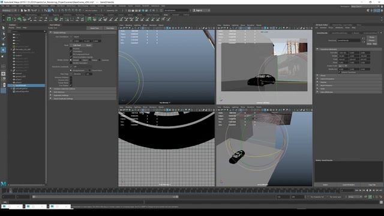Open the menu set dropdown in status line

coord(10,11)
